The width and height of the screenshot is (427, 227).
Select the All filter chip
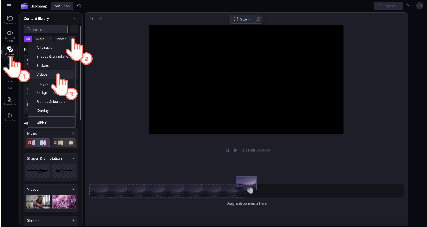(28, 39)
